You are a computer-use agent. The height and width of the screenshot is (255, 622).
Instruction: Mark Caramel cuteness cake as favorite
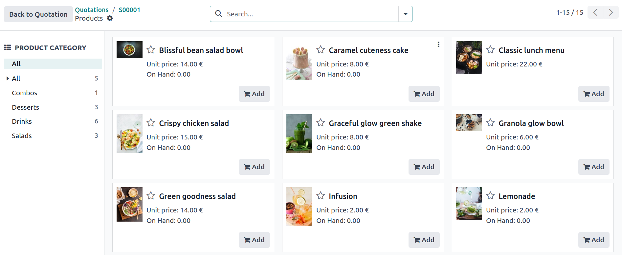[x=320, y=49]
